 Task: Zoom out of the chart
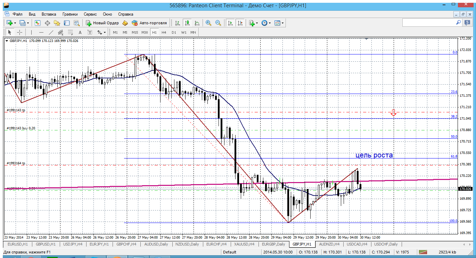218,23
